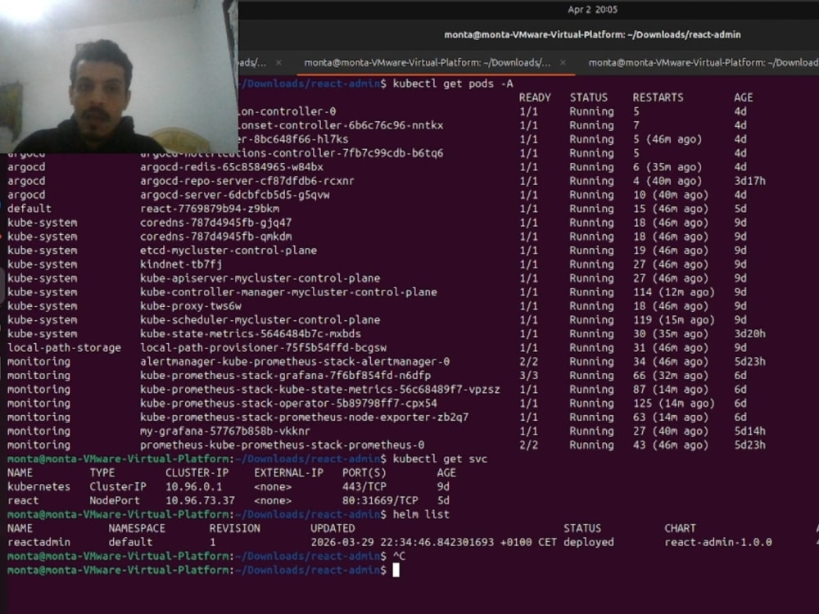Click pod name kube-state-metrics-5646484b7c-mxbds
819x614 pixels.
250,334
